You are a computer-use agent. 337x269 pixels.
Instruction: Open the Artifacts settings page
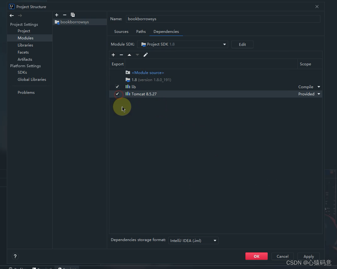(25, 59)
